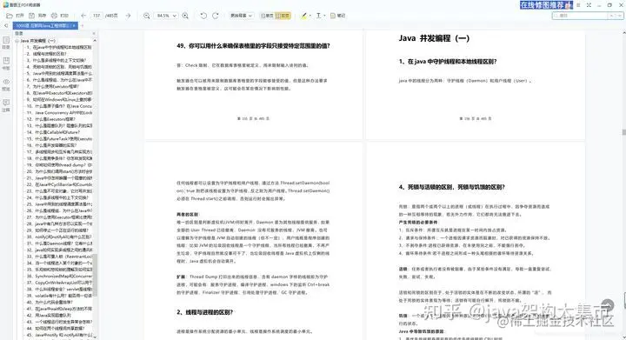Open outline item 1 守护线程和本地线程区别

[x=59, y=47]
